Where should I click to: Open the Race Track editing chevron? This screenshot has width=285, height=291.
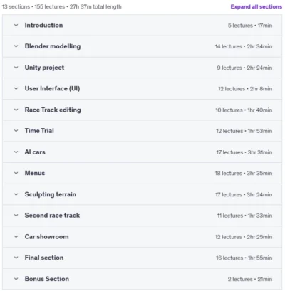(16, 110)
